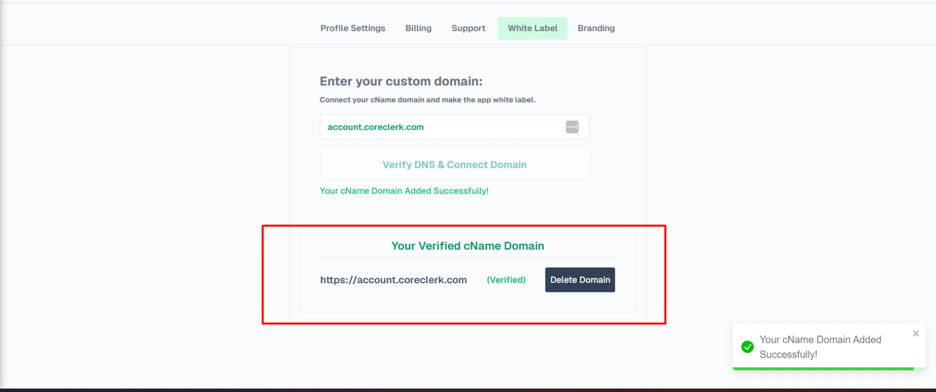This screenshot has height=392, width=936.
Task: Click the inline success message below Verify button
Action: point(404,191)
